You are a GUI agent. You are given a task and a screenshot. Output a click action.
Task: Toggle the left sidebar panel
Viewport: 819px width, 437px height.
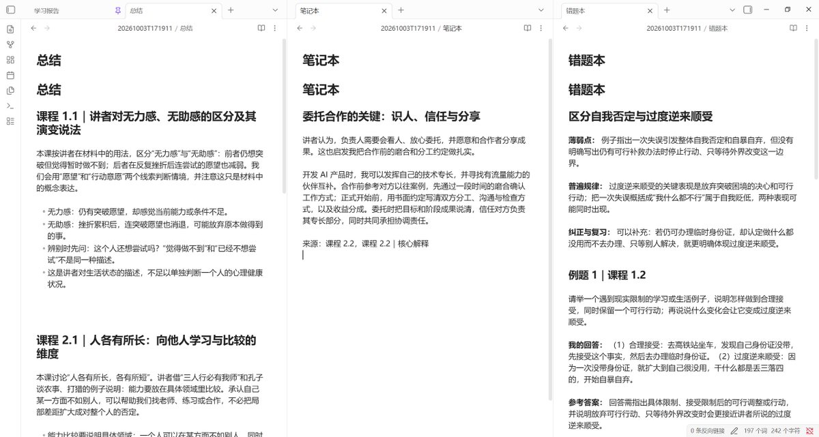tap(10, 10)
